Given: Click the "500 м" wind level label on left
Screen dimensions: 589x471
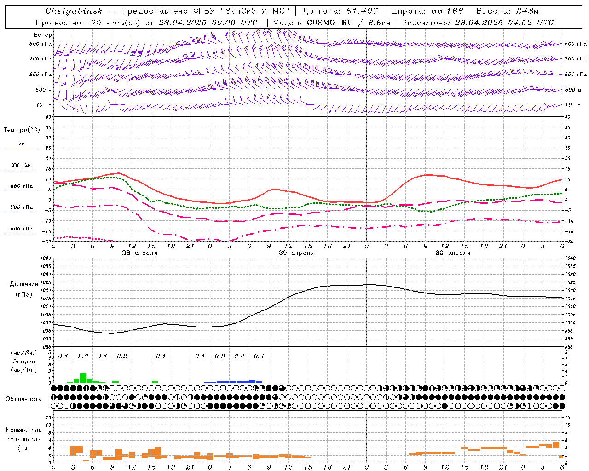Looking at the screenshot, I should click(x=44, y=90).
